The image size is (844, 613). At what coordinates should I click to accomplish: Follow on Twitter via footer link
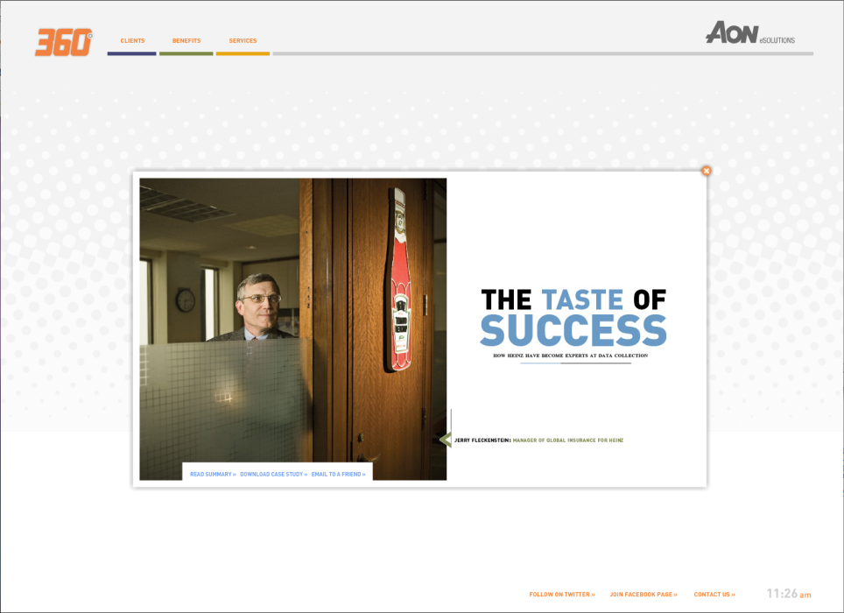[x=561, y=595]
